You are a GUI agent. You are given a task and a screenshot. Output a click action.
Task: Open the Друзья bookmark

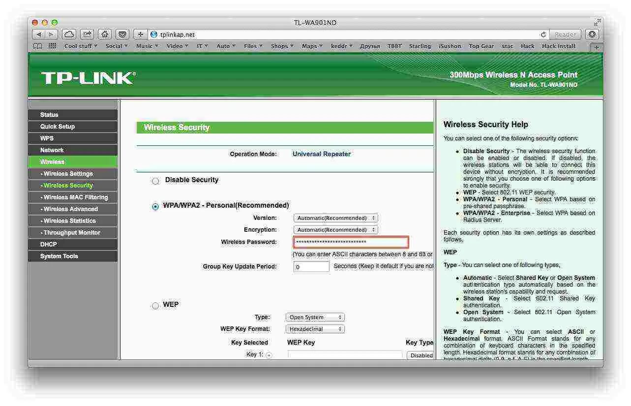pyautogui.click(x=370, y=46)
